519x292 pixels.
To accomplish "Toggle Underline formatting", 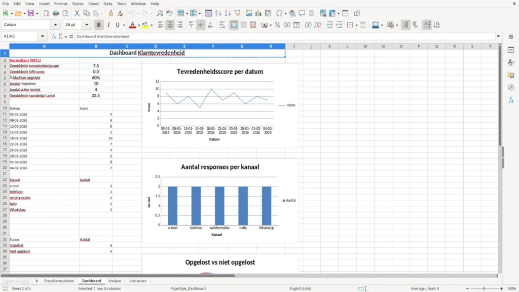I will tap(117, 25).
